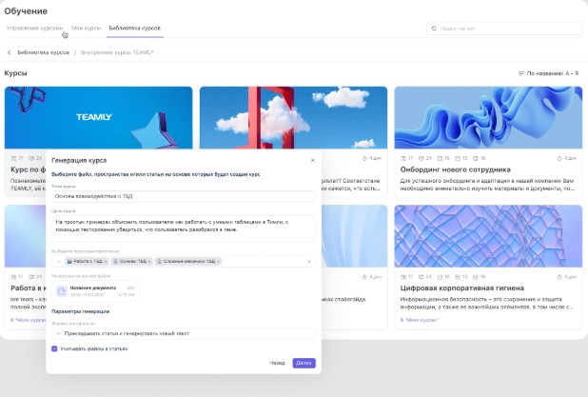Click the fifth stat icon (18) on Цифровая гигиена card

(476, 277)
